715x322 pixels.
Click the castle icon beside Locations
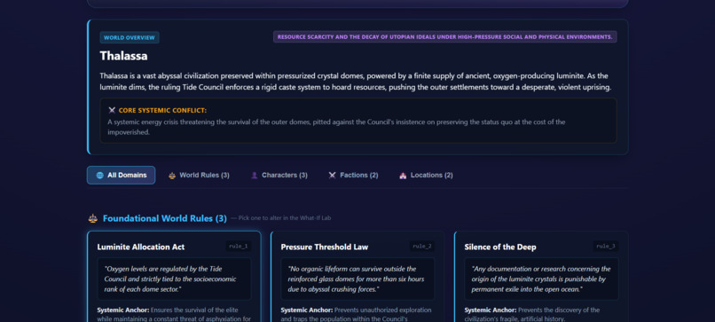[403, 176]
